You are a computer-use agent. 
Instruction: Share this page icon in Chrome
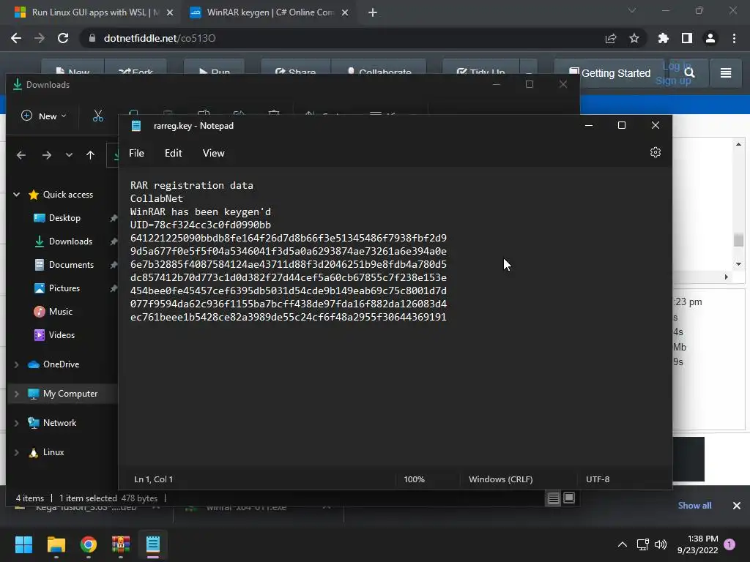611,38
